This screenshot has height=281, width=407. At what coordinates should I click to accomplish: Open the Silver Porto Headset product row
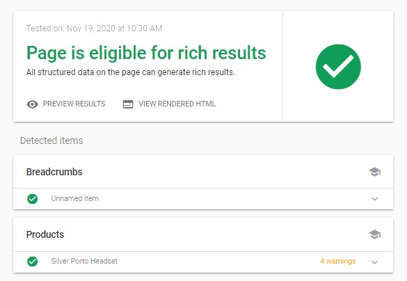[x=203, y=262]
